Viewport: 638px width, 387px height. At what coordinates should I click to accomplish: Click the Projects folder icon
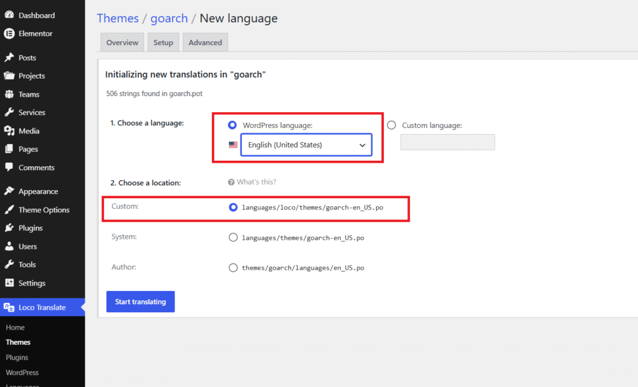pos(9,75)
